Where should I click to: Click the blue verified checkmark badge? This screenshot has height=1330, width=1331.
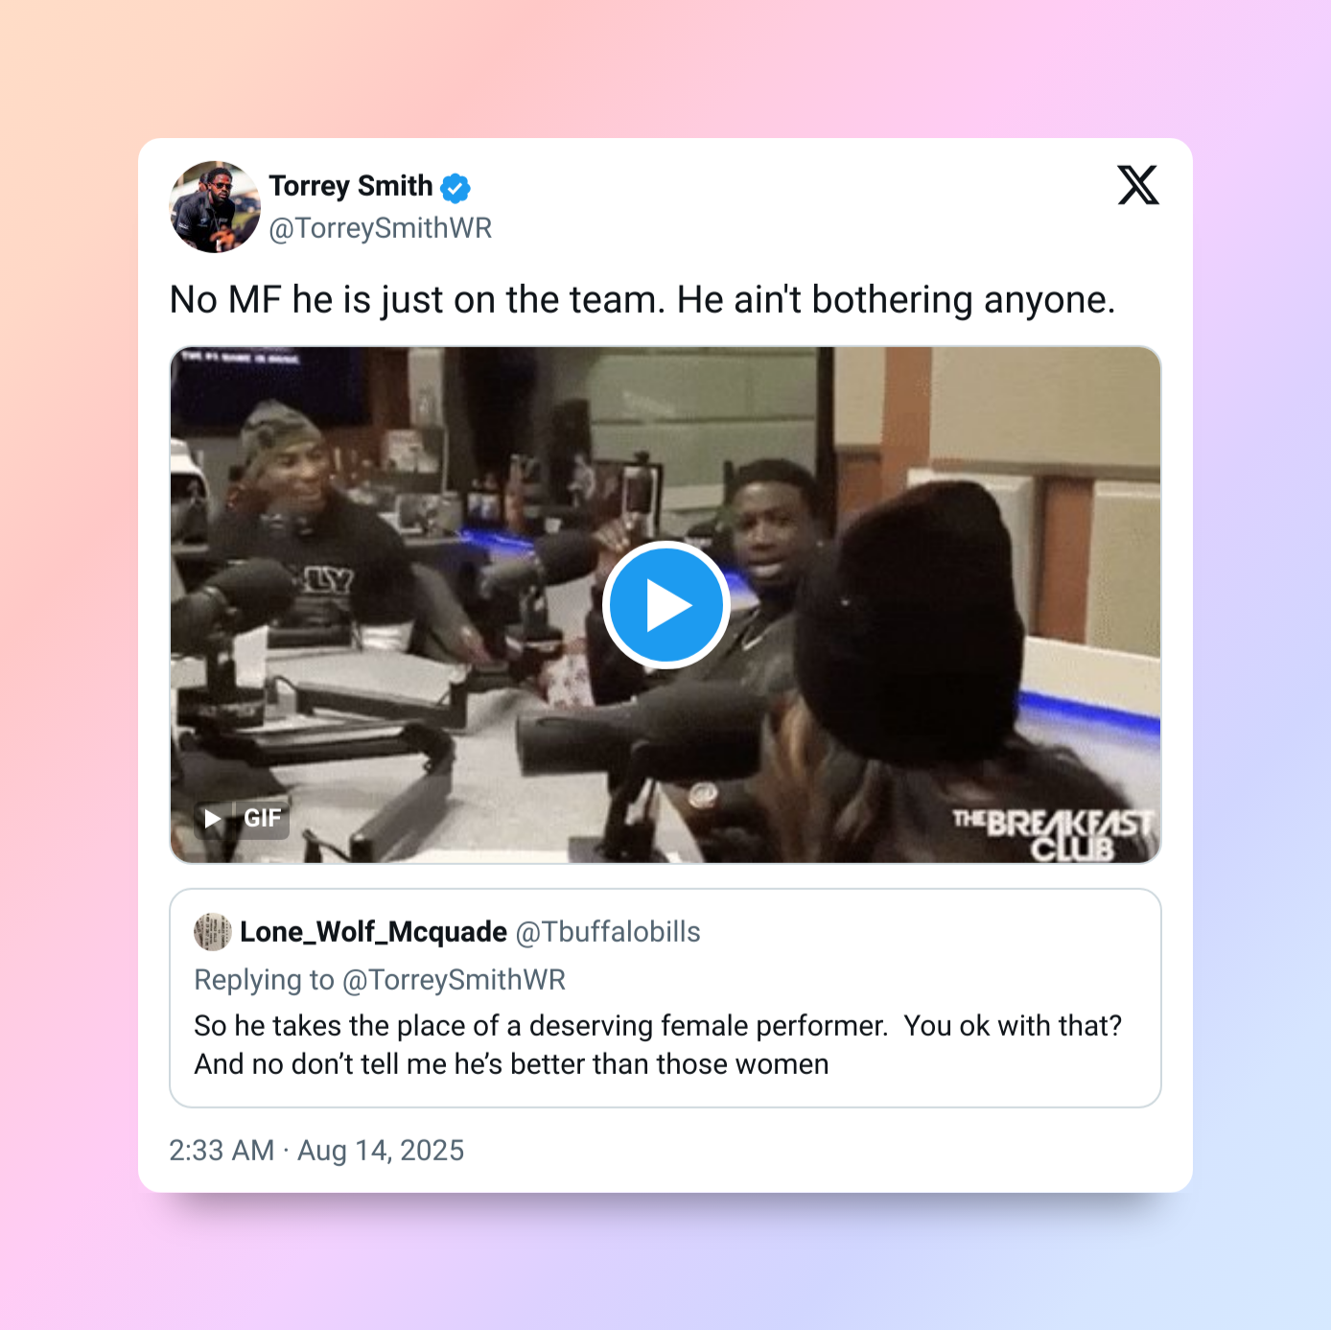(x=455, y=188)
